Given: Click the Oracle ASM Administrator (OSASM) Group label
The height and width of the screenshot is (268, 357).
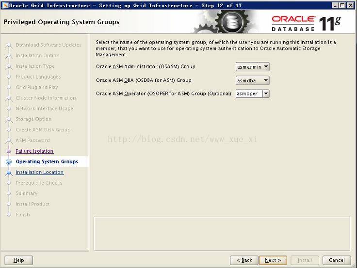Looking at the screenshot, I should click(x=146, y=67).
